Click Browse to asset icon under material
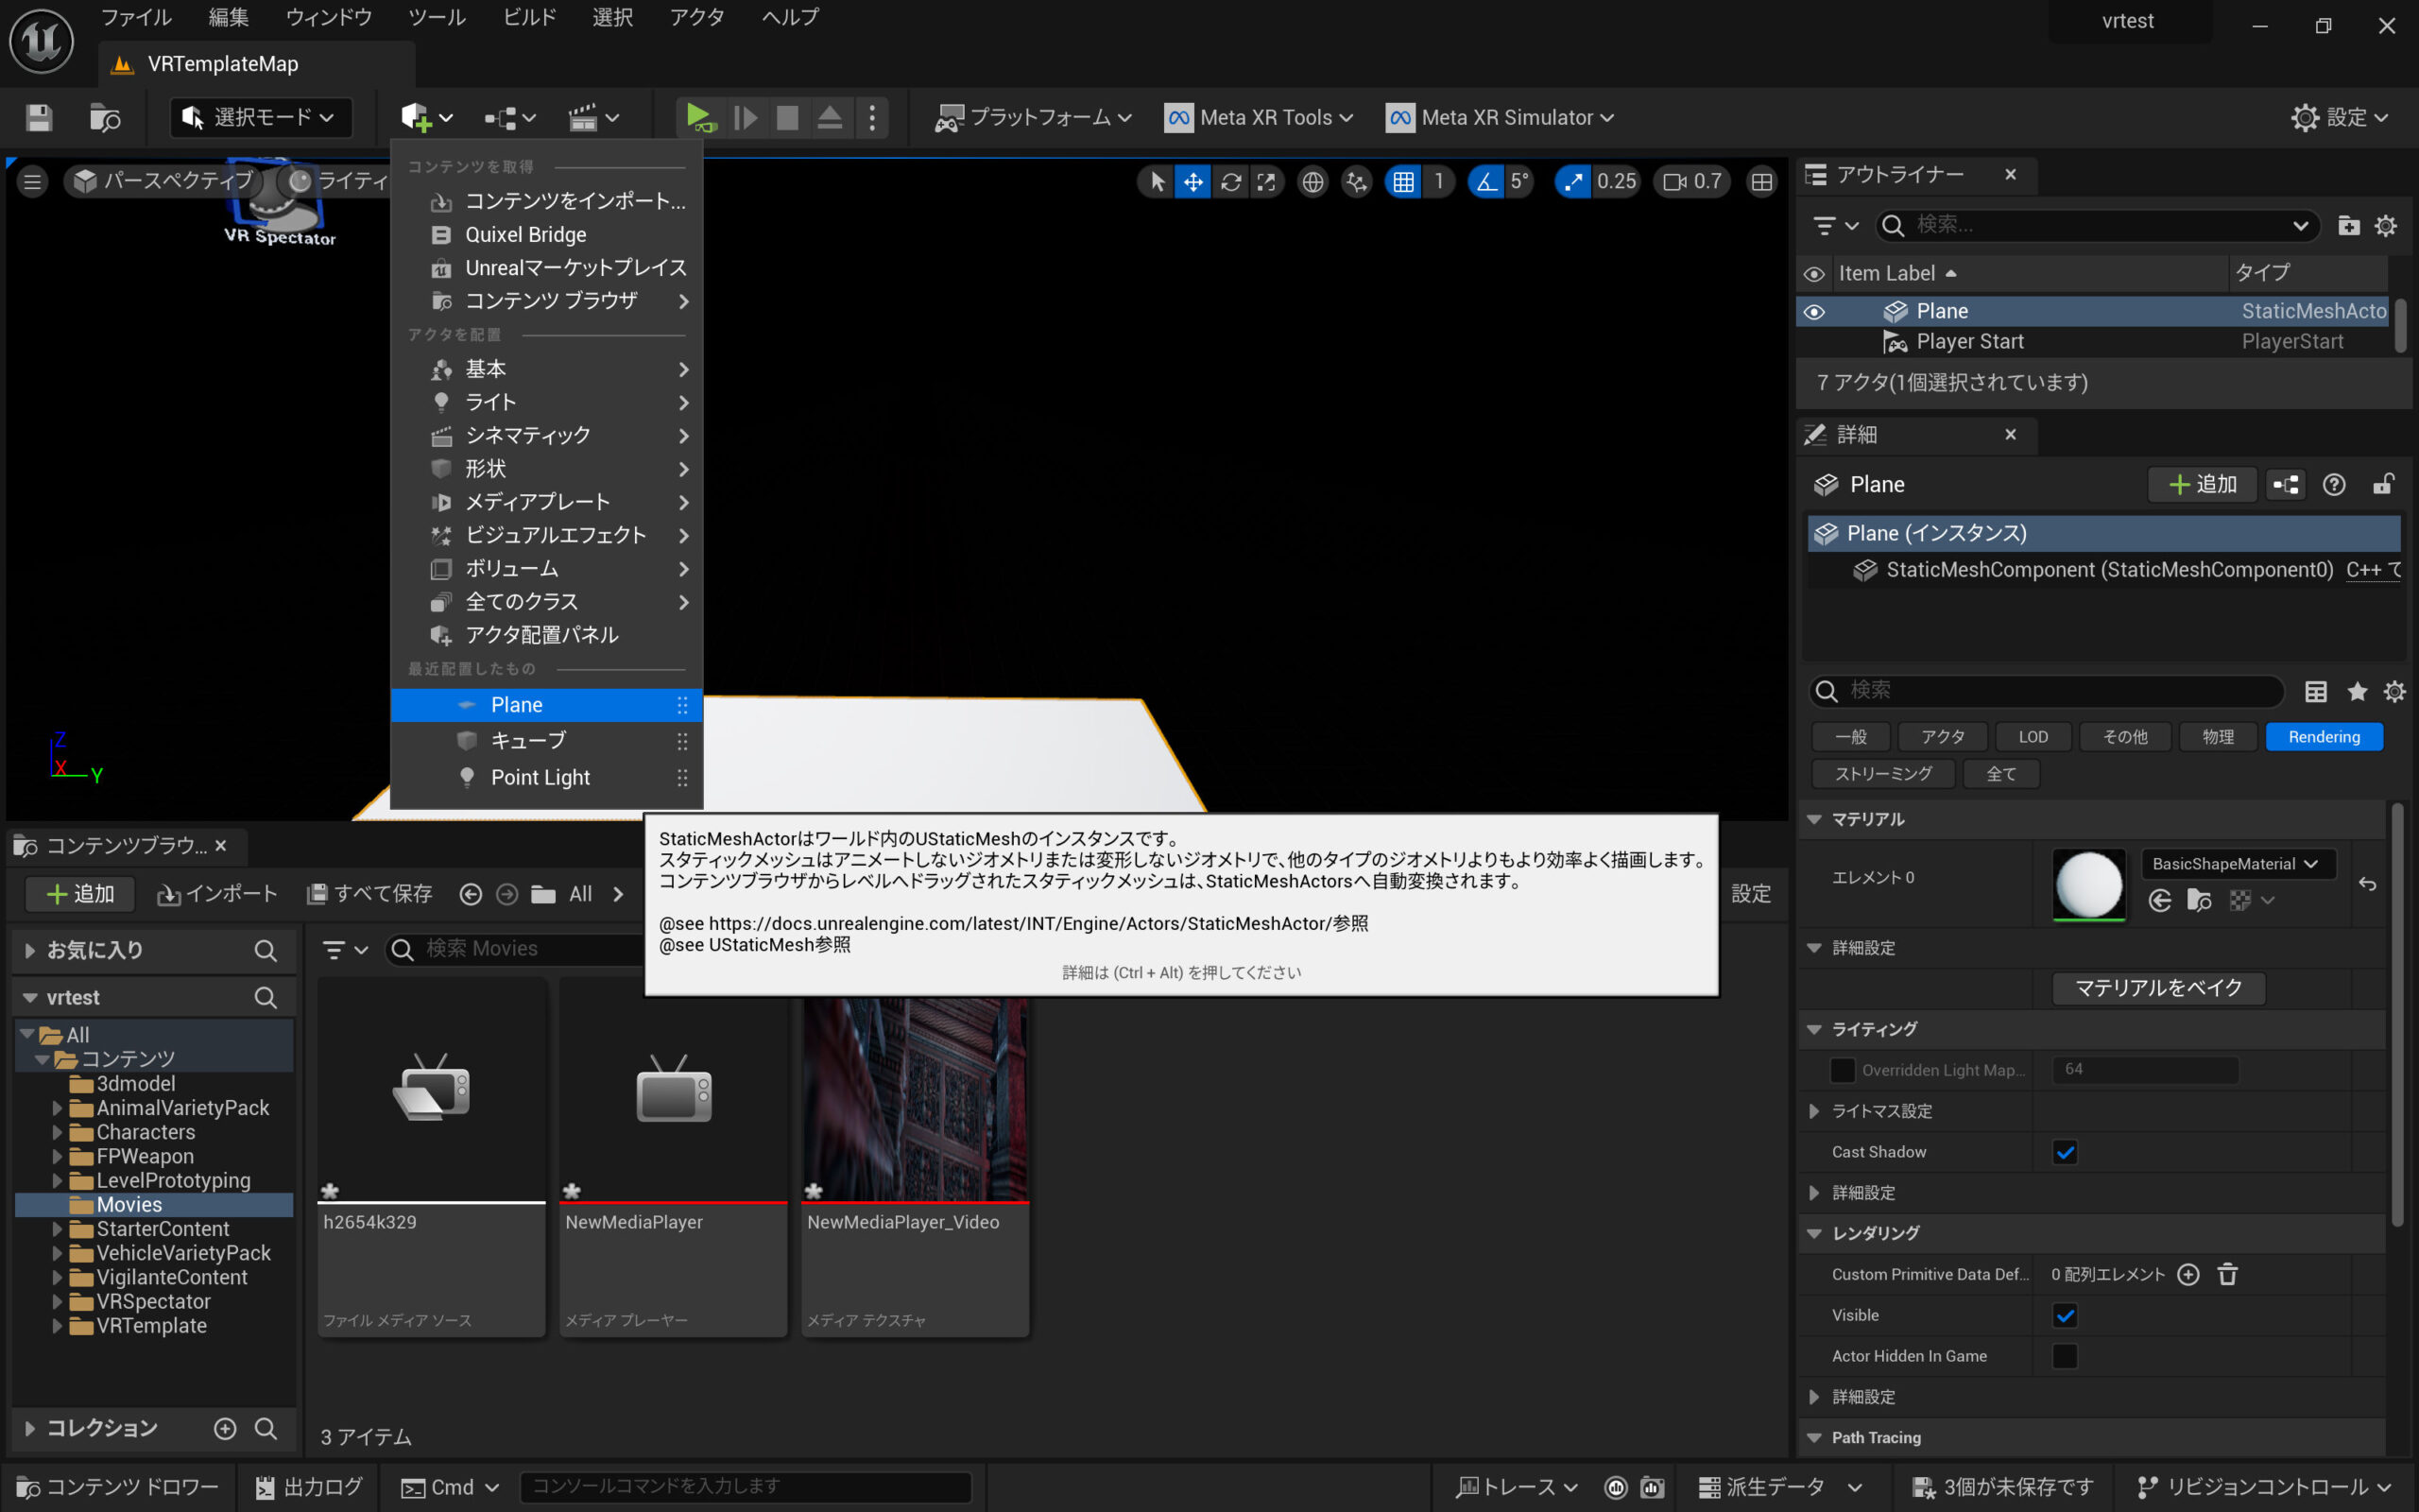 [2199, 900]
